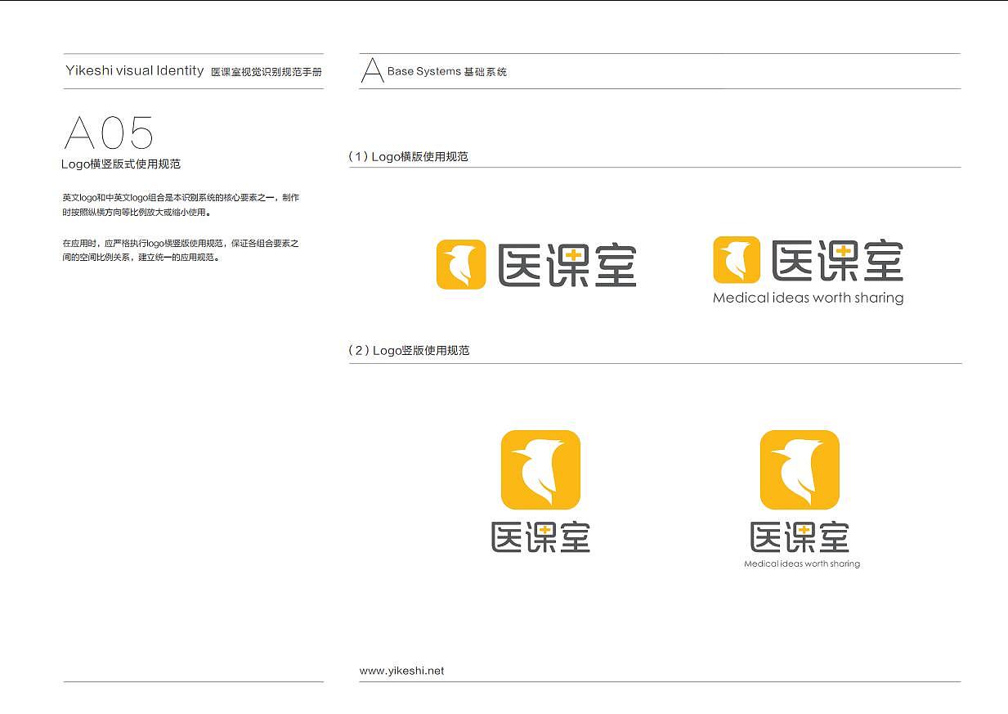The height and width of the screenshot is (714, 1008).
Task: Click 医课室 wordmark in vertical logo with tagline
Action: click(800, 537)
